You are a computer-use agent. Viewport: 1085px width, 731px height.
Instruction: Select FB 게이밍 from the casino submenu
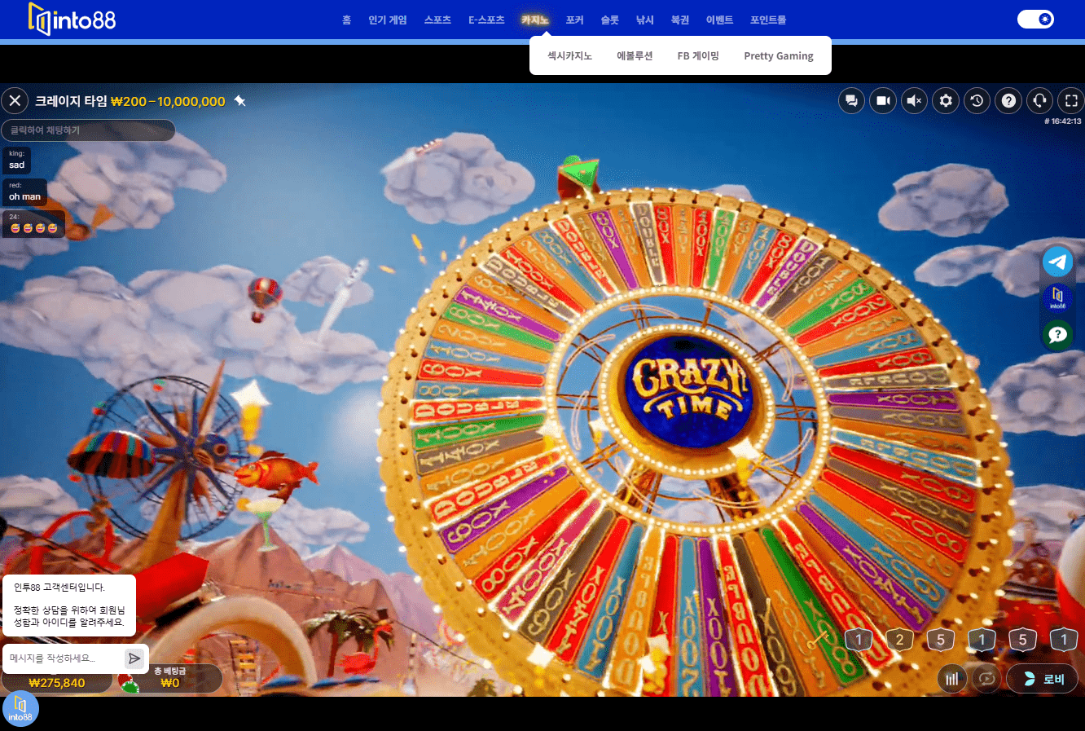698,56
